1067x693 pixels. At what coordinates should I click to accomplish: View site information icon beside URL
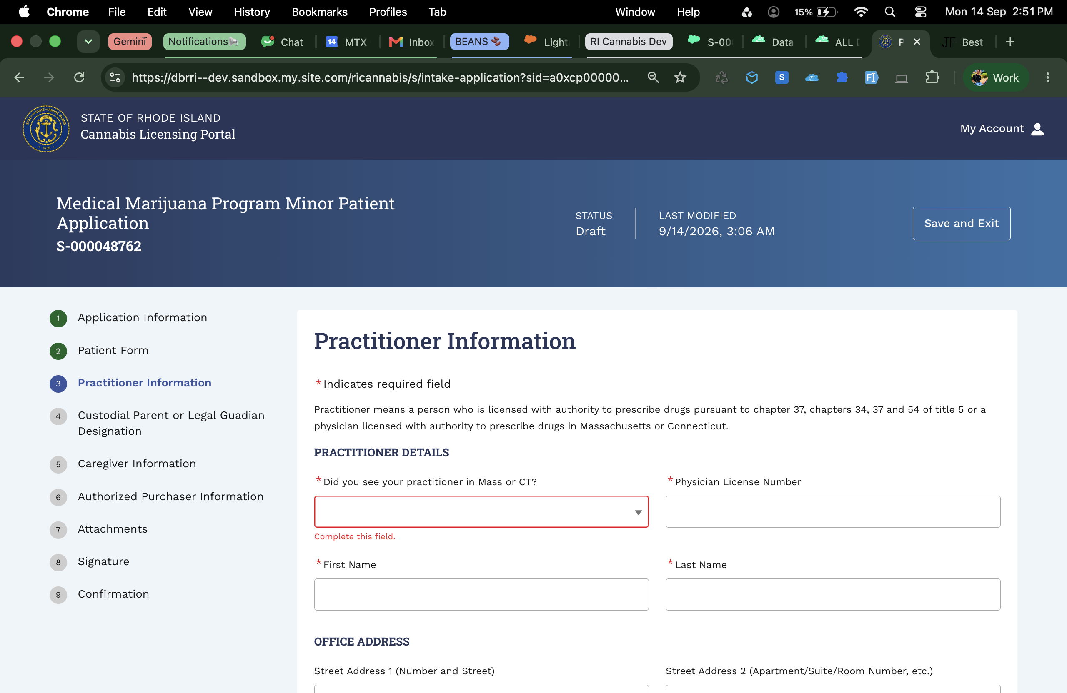[x=115, y=77]
